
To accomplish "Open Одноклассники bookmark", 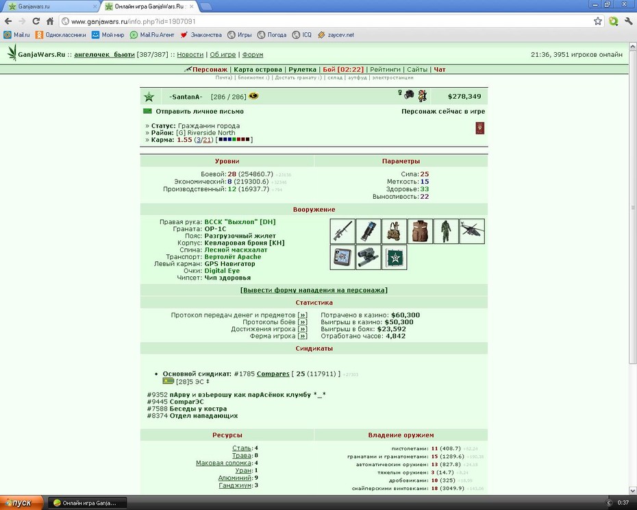I will [61, 35].
